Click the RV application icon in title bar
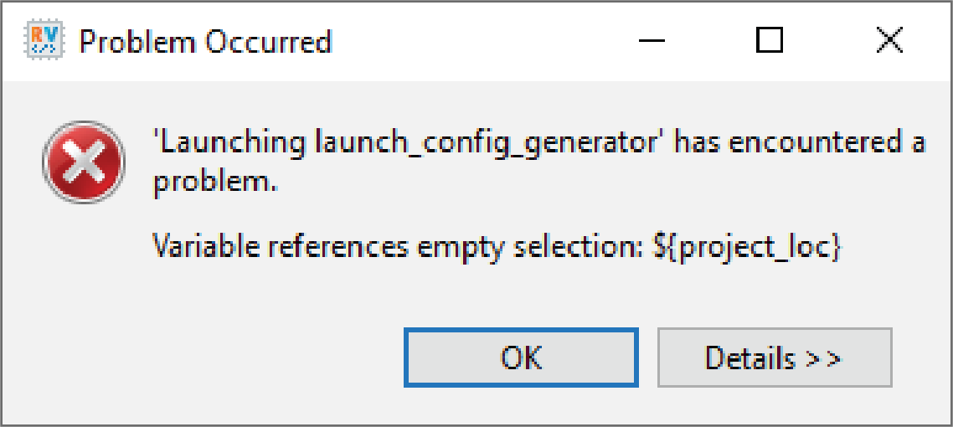The height and width of the screenshot is (427, 953). point(41,40)
